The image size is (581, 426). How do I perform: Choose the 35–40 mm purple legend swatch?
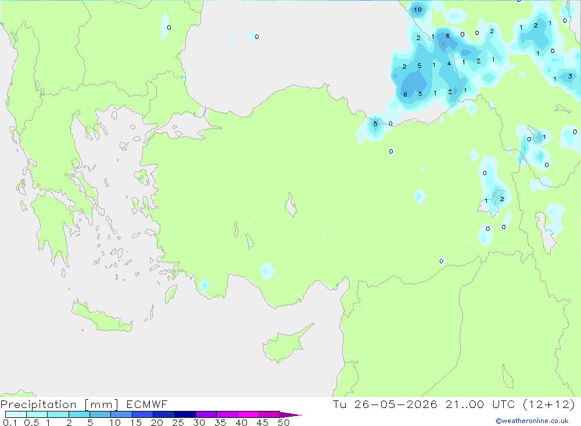[x=227, y=414]
